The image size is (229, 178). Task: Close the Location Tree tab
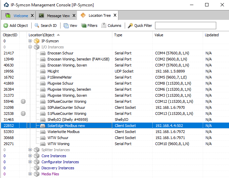point(115,15)
